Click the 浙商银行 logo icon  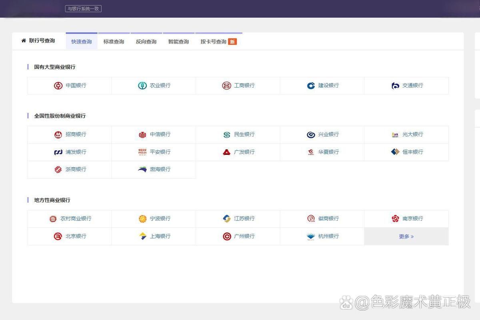click(58, 170)
